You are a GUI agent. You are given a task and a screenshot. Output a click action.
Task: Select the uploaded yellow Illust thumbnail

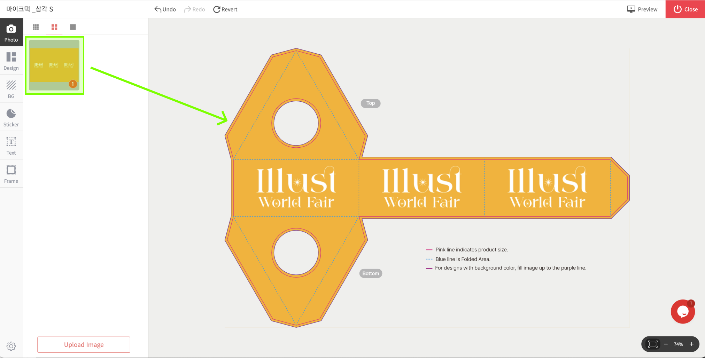click(54, 65)
